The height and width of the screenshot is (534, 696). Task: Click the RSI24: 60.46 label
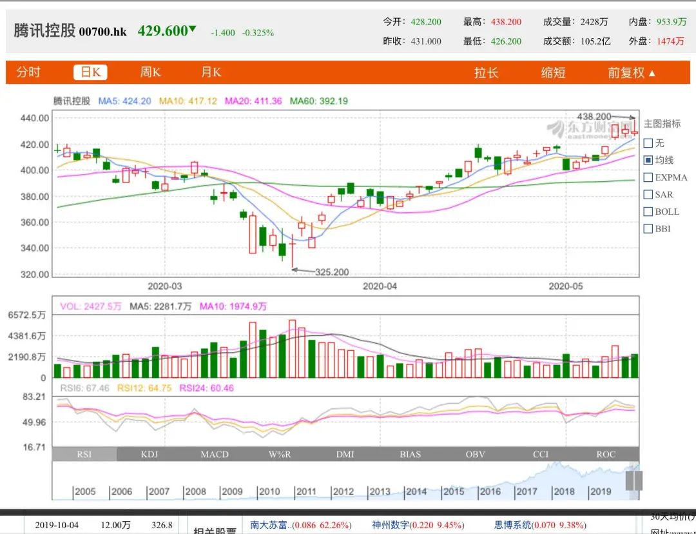click(x=206, y=388)
